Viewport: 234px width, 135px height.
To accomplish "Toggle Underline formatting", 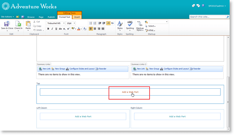I will click(x=56, y=29).
